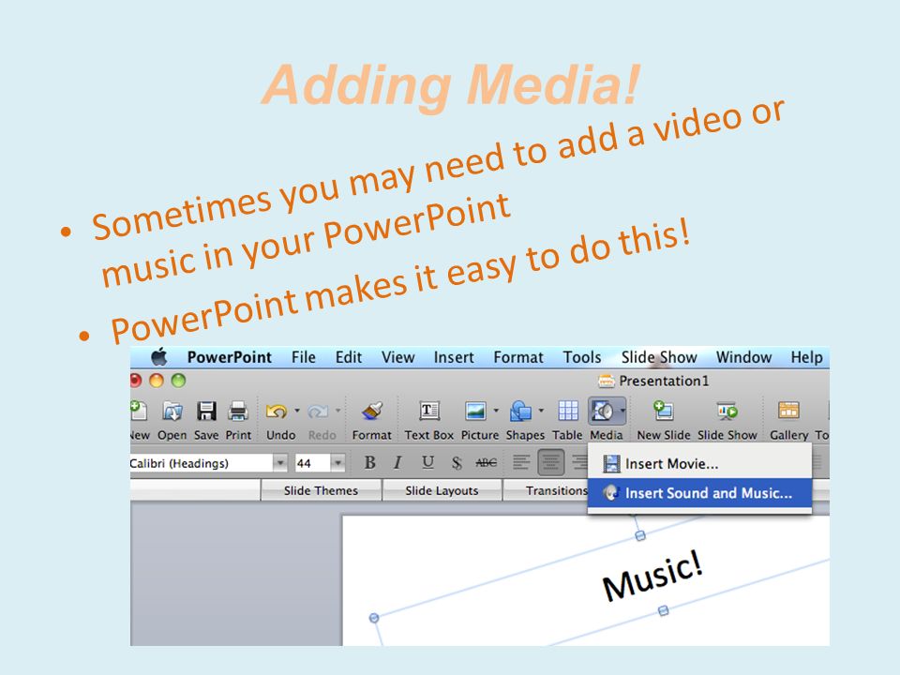Open the Slide Show menu
The image size is (900, 675).
coord(659,357)
